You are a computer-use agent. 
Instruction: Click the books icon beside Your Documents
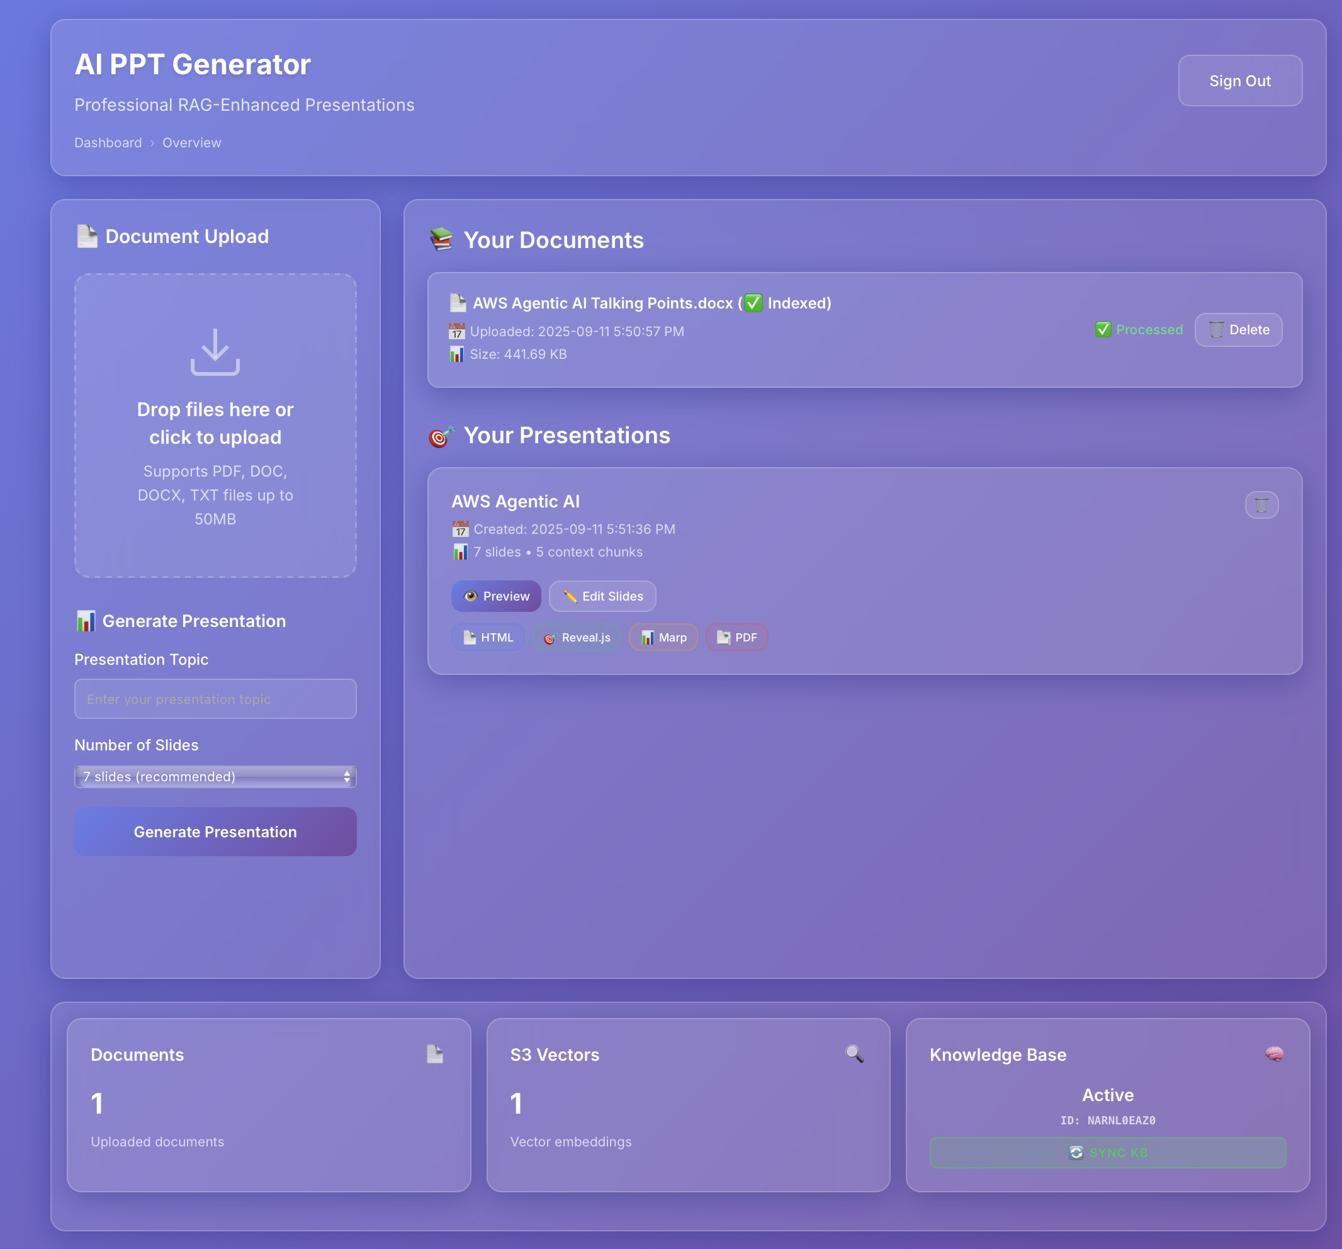coord(441,240)
